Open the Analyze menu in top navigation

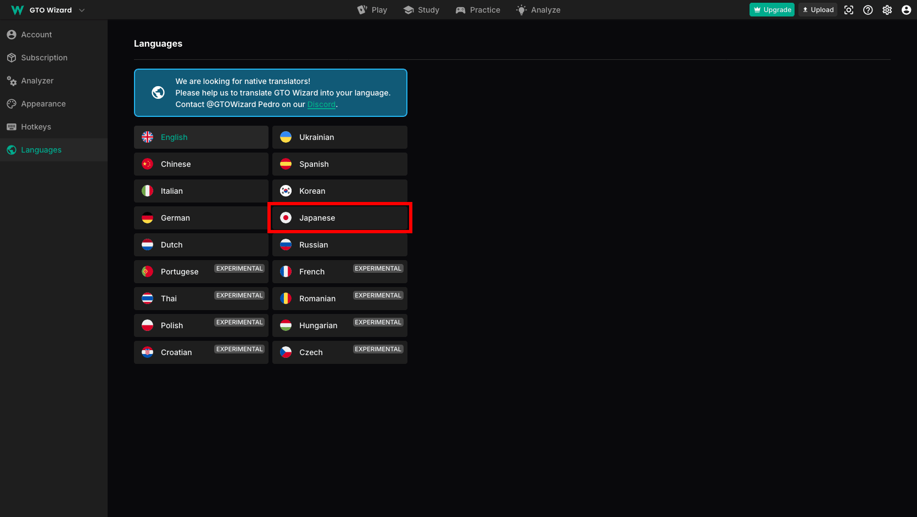click(538, 10)
